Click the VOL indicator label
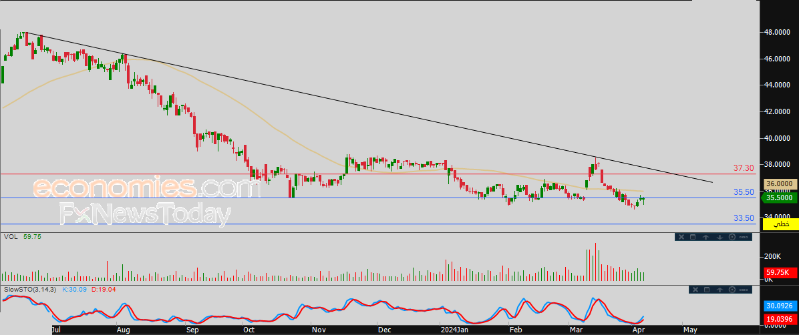Viewport: 799px width, 335px height. (9, 237)
